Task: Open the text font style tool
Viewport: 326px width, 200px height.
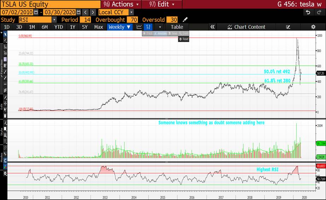Action: [5, 123]
